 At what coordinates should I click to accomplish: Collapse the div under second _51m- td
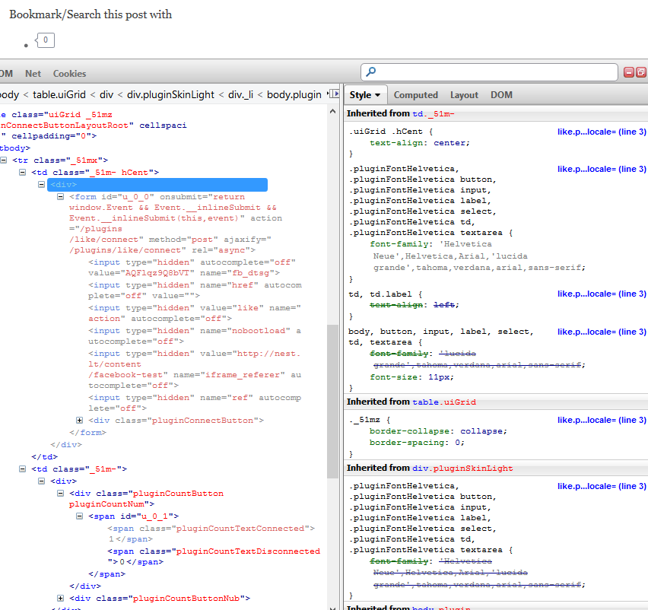tap(41, 481)
